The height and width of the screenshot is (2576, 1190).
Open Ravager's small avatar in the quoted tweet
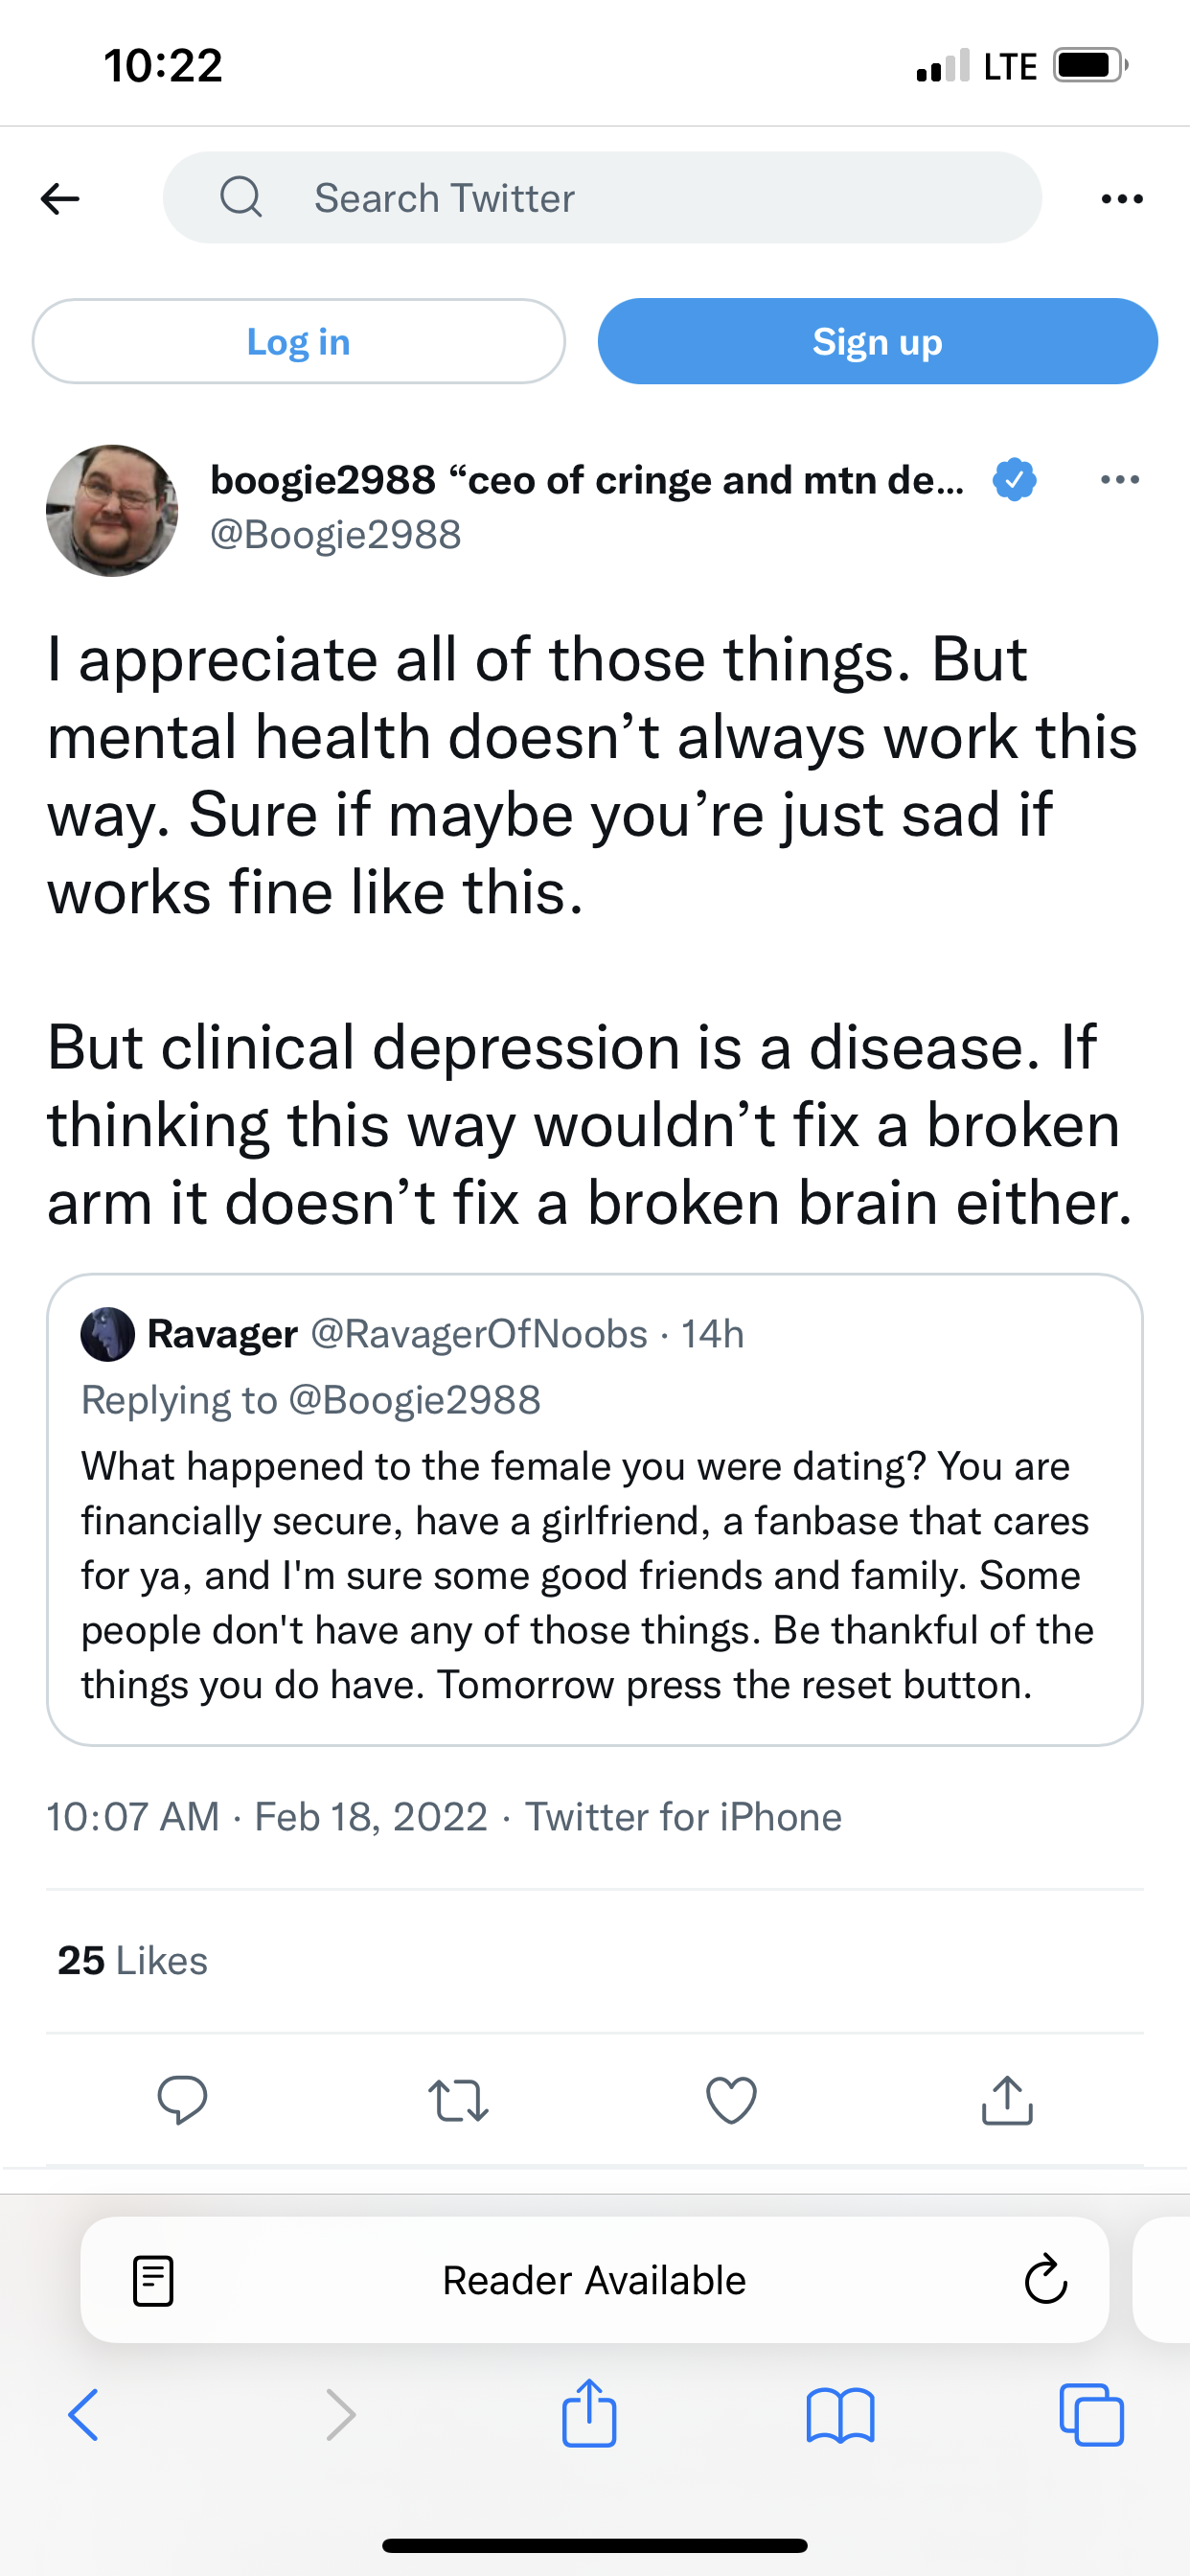108,1334
